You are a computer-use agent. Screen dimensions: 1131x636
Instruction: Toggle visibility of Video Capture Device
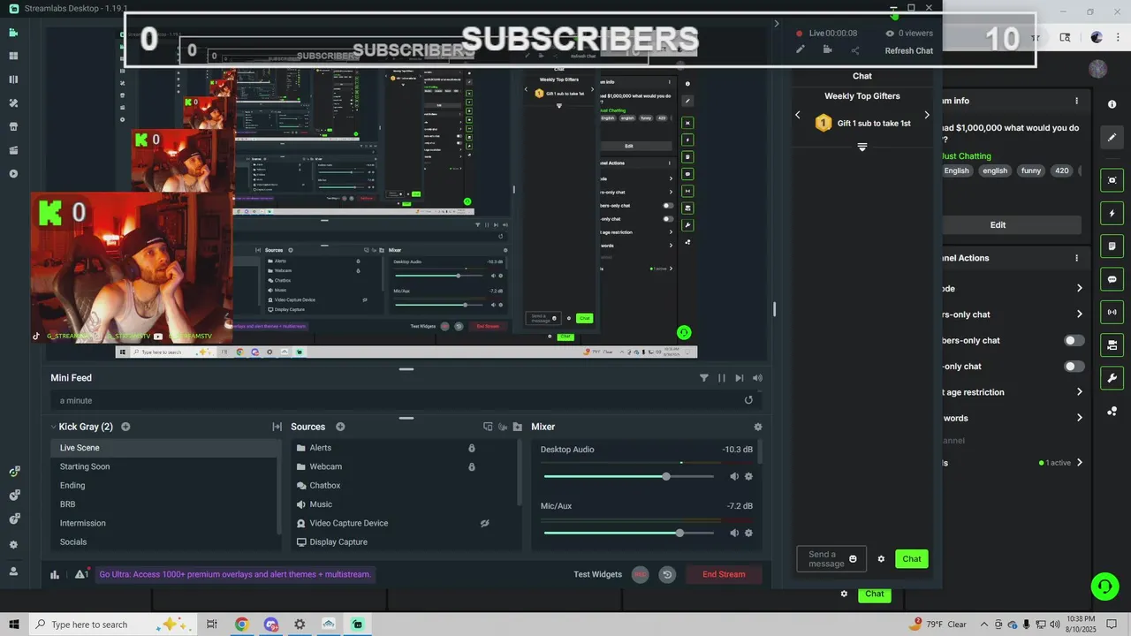[485, 523]
